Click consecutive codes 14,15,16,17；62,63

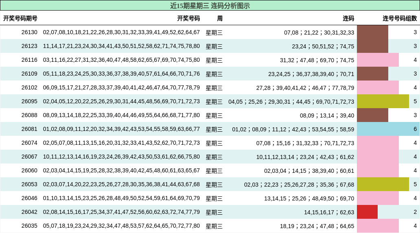pyautogui.click(x=329, y=212)
